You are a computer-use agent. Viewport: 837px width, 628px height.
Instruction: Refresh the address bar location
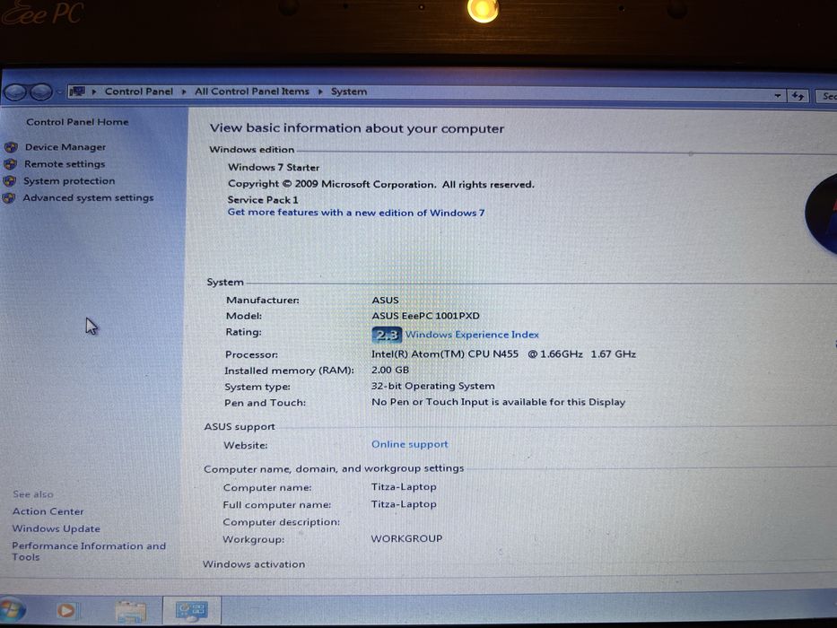tap(798, 96)
